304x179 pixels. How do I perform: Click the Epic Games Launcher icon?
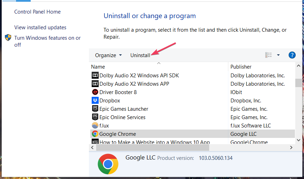tap(95, 109)
